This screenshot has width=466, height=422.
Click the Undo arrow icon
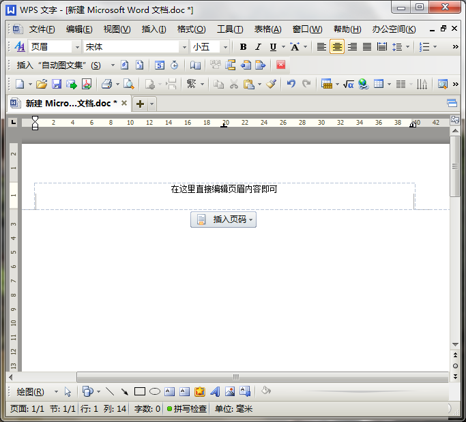point(291,84)
